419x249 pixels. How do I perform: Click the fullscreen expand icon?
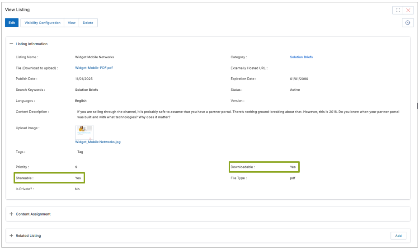[x=398, y=10]
